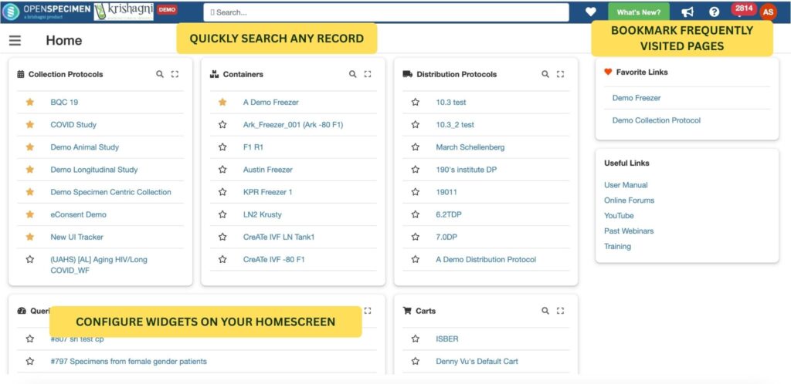
Task: Click the heart favorites icon in header
Action: [591, 12]
